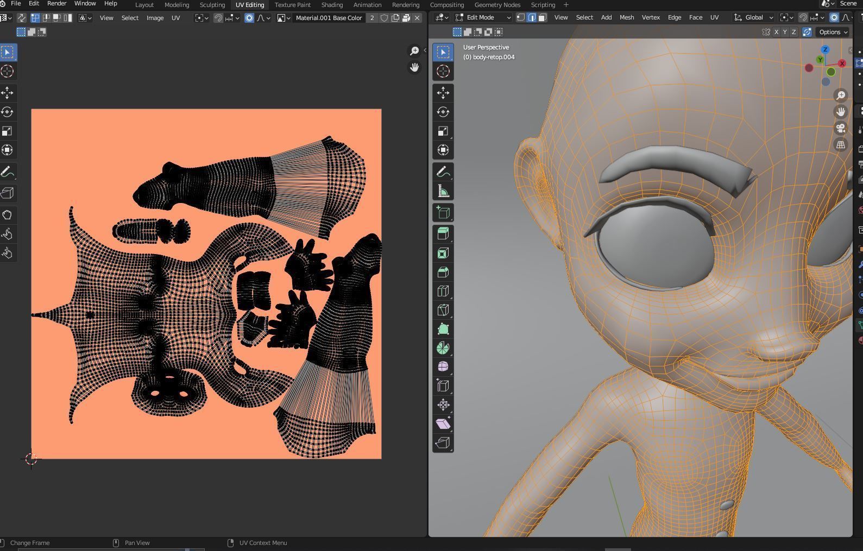The image size is (863, 551).
Task: Open the 3D viewport editor type dropdown
Action: (x=442, y=17)
